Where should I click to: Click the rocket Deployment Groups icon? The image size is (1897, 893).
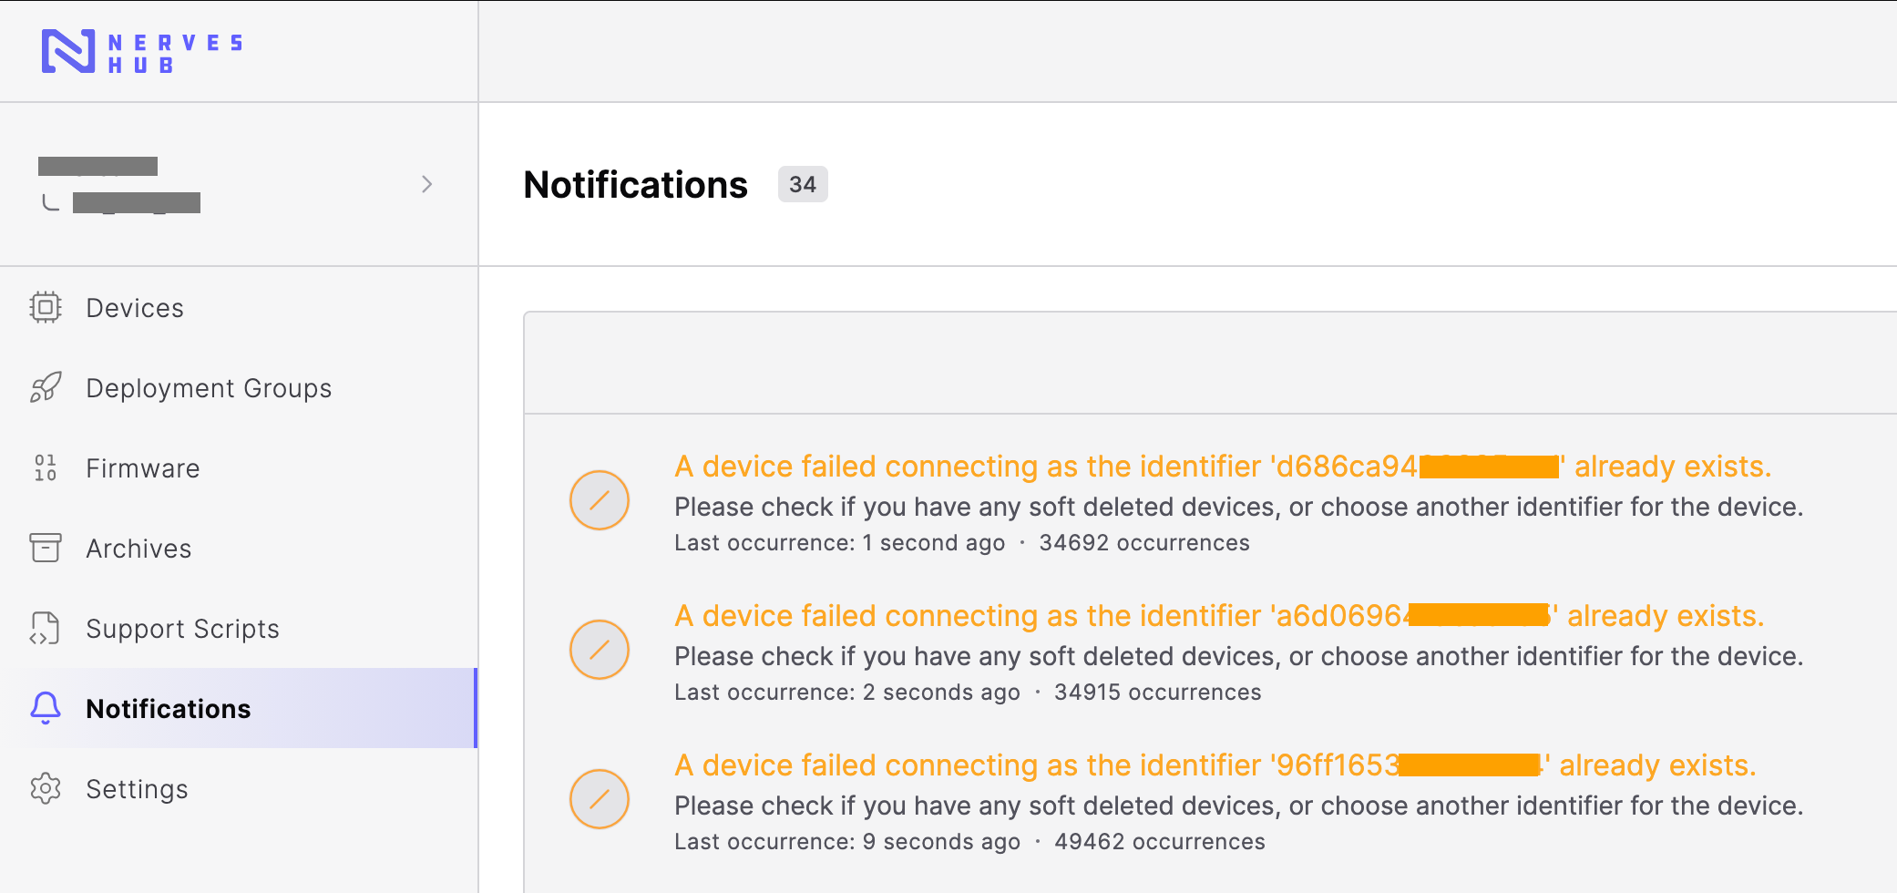click(x=46, y=387)
